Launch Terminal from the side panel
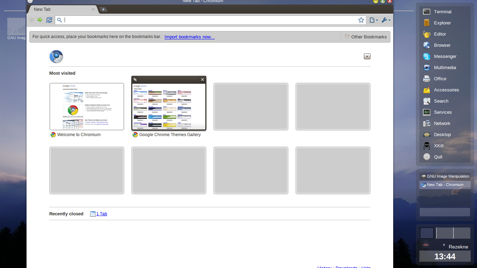The image size is (477, 268). (443, 12)
